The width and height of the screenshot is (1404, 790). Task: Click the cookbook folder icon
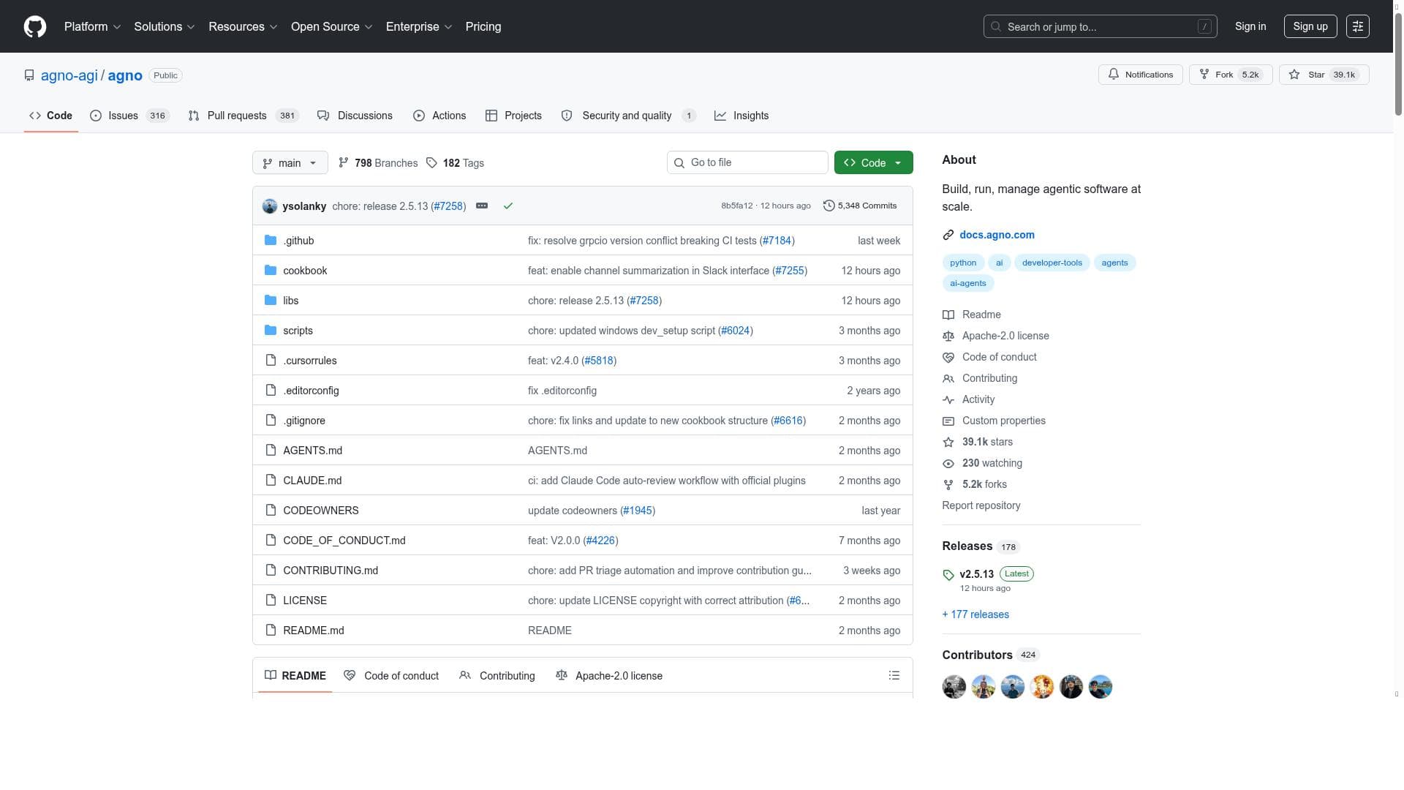point(271,271)
